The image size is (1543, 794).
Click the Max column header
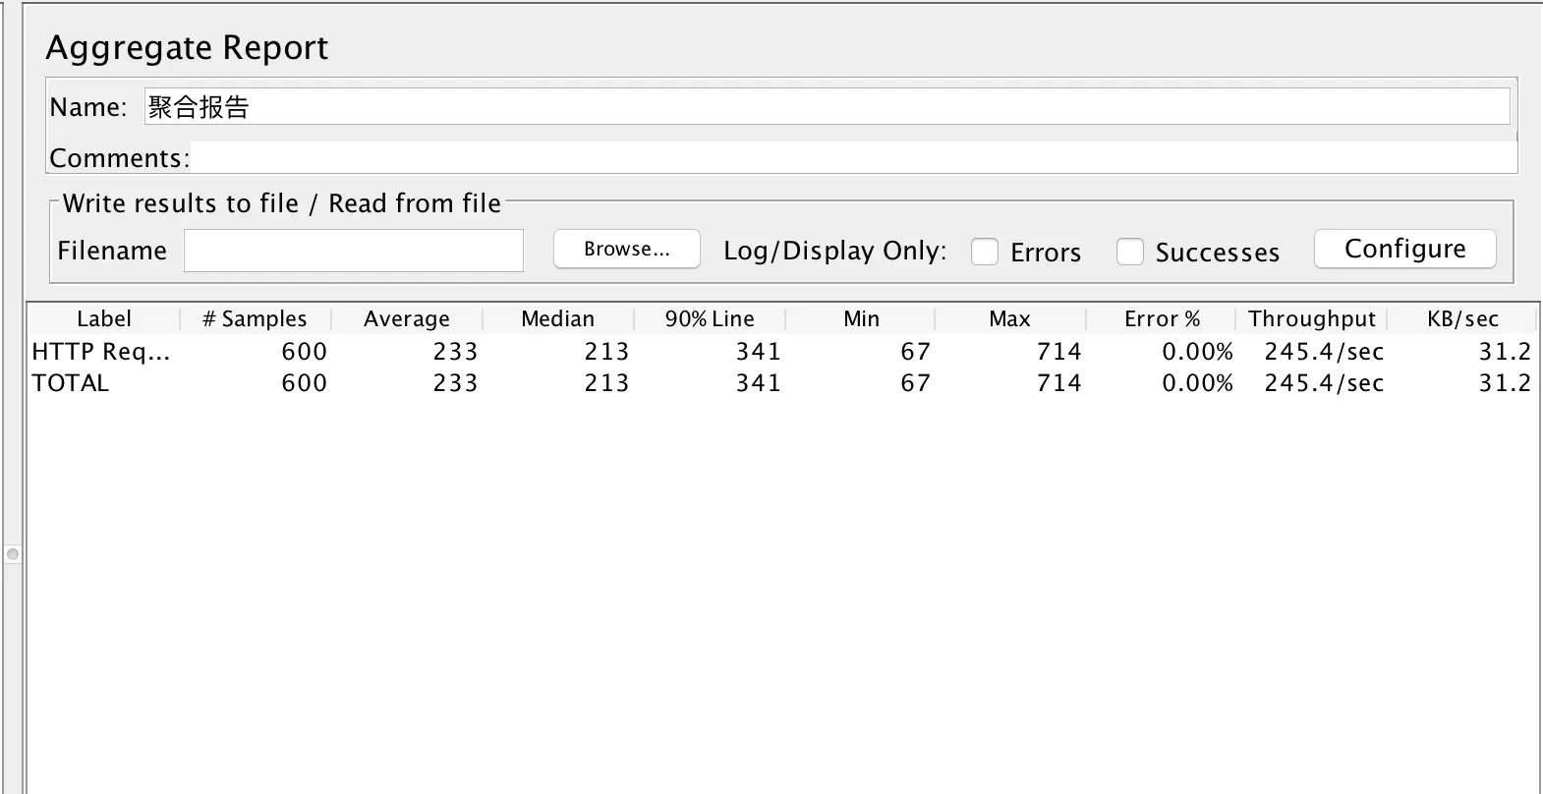click(x=1010, y=318)
